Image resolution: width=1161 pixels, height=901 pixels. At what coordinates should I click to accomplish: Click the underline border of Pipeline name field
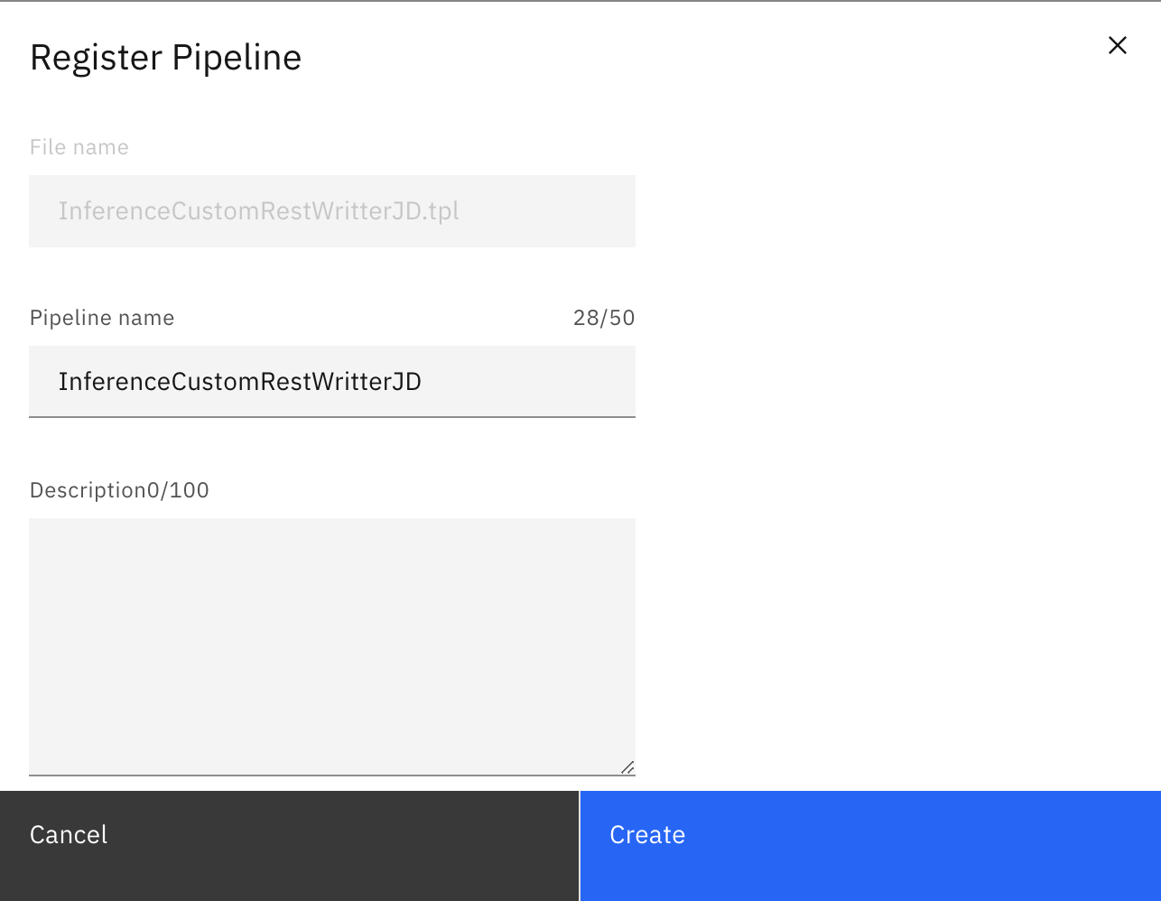(331, 416)
